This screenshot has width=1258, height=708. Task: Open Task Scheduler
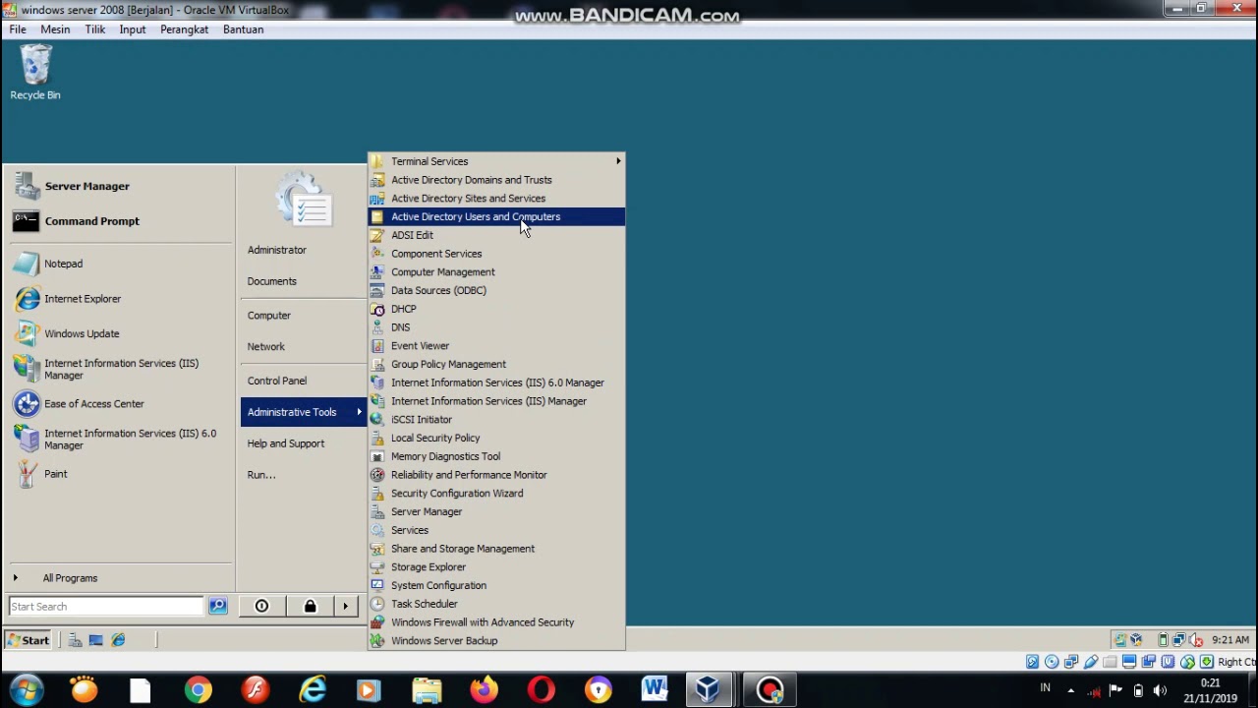[x=496, y=604]
